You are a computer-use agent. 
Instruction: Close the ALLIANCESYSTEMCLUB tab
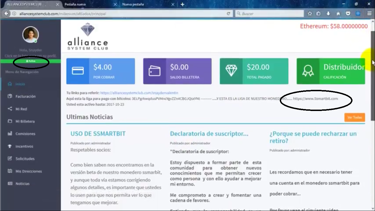(57, 4)
